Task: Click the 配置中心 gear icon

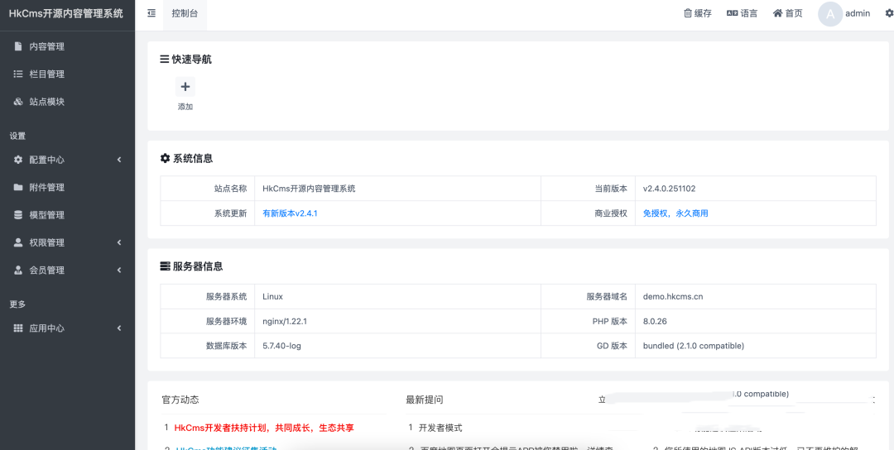Action: pyautogui.click(x=17, y=160)
